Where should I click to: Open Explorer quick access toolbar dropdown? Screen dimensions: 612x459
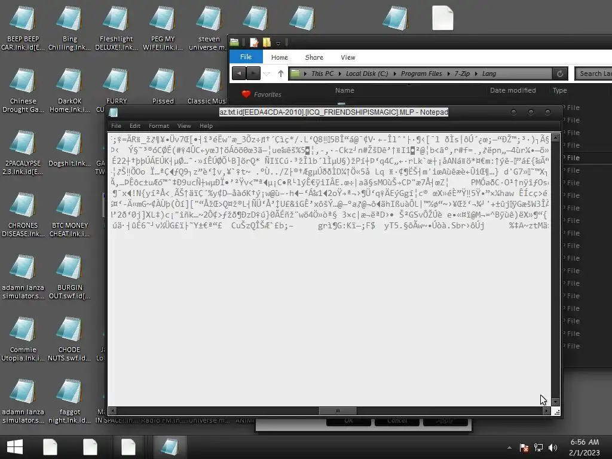(278, 42)
